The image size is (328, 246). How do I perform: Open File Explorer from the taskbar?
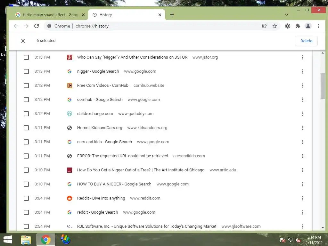pos(26,240)
